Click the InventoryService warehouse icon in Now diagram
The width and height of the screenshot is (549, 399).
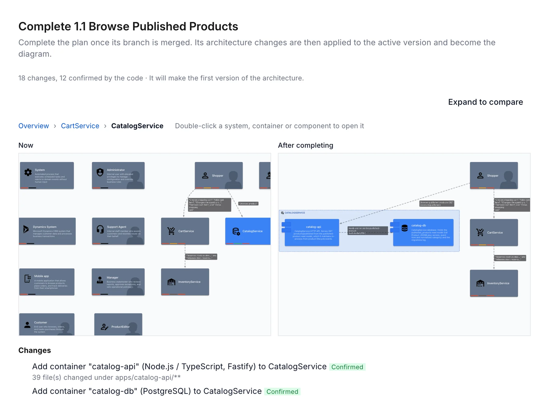pyautogui.click(x=171, y=282)
